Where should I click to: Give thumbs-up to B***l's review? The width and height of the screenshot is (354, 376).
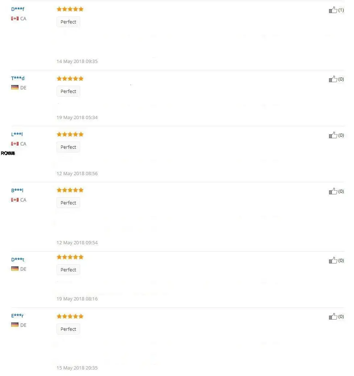point(333,191)
